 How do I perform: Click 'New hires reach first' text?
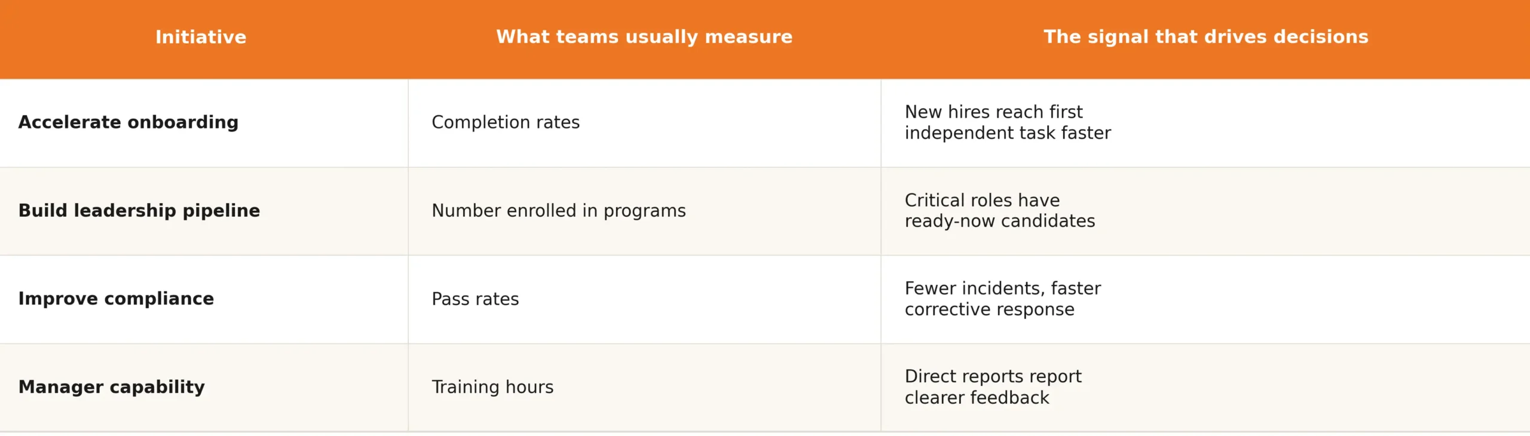click(993, 112)
